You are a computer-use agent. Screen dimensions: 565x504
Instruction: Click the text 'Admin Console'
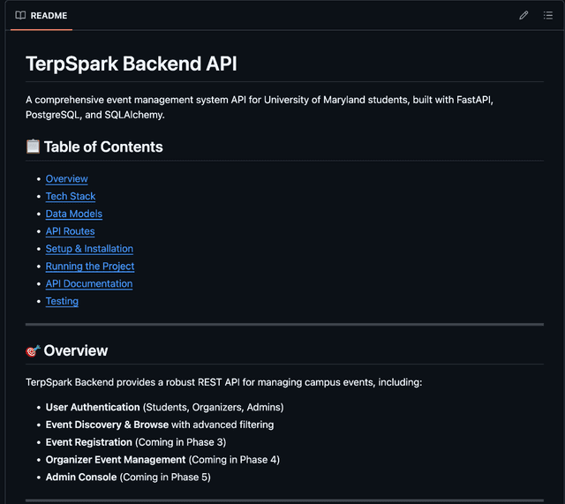click(81, 477)
